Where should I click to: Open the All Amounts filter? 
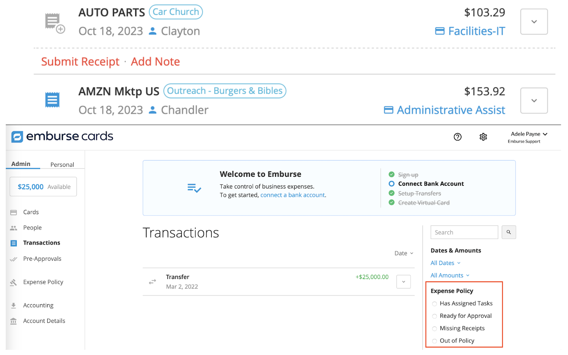450,275
